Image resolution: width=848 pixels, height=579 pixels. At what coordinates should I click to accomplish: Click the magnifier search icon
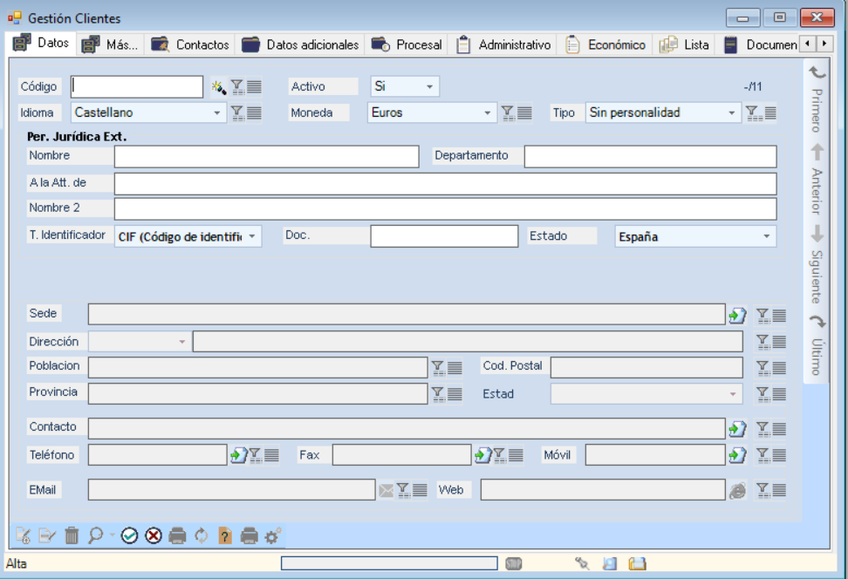tap(96, 535)
